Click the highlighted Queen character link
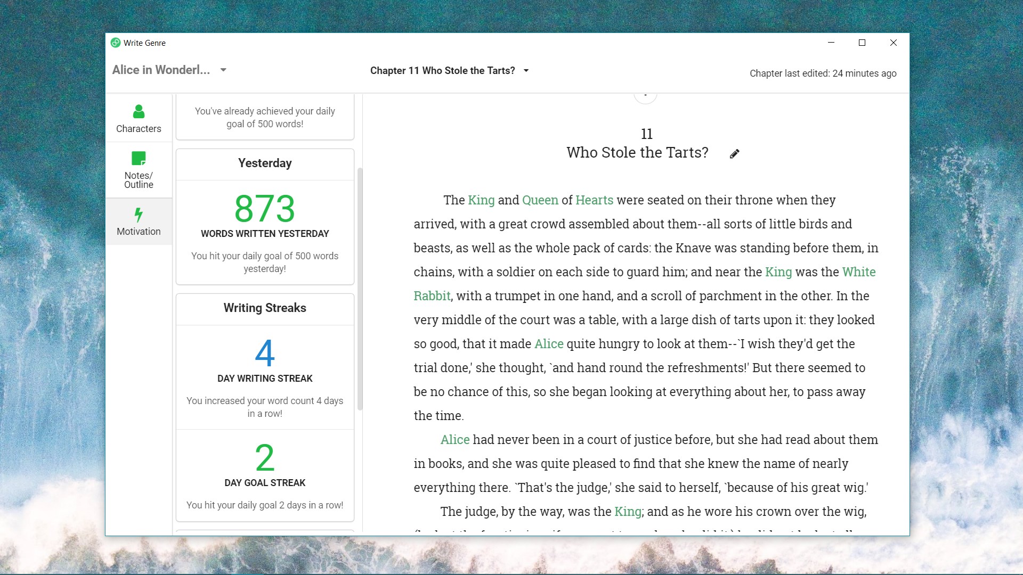Viewport: 1023px width, 575px height. coord(540,200)
